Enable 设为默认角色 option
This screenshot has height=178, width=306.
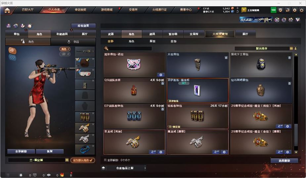point(83,160)
